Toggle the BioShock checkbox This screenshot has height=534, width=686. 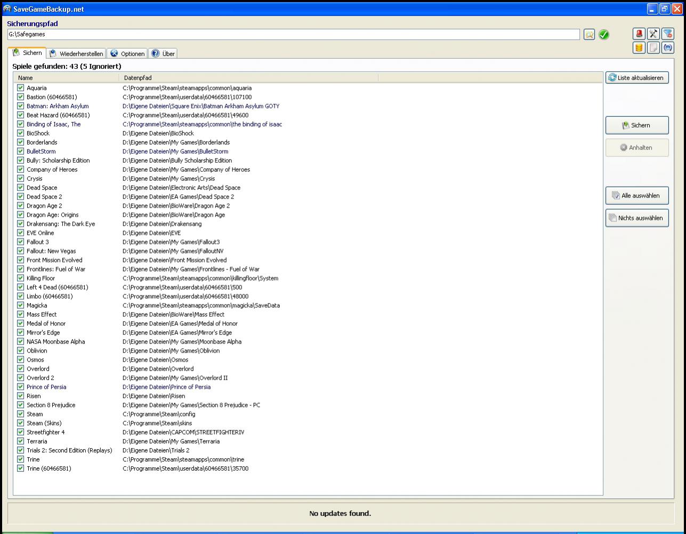point(21,133)
